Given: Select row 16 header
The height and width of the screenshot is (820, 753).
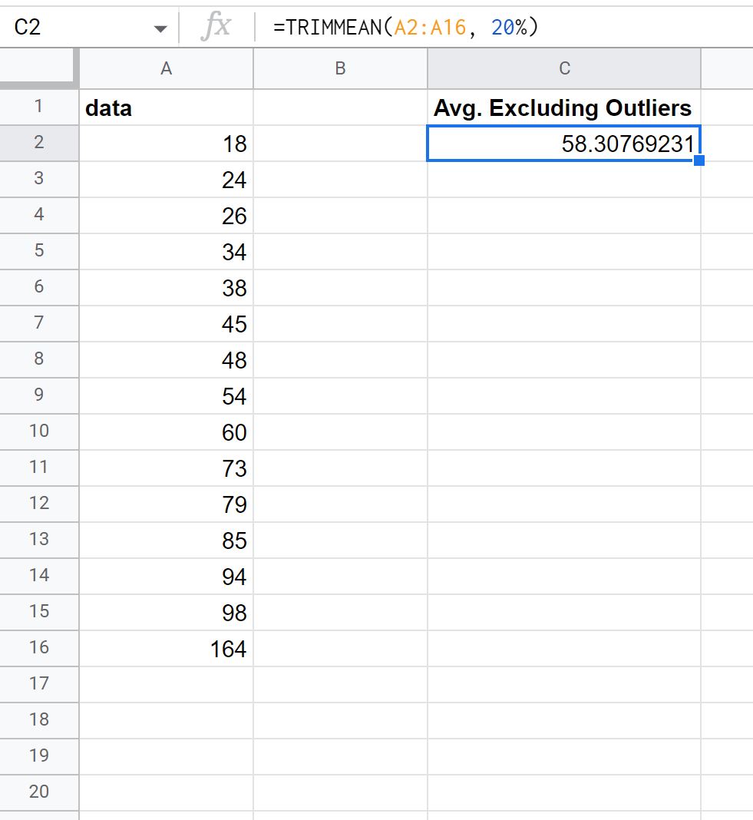Looking at the screenshot, I should pyautogui.click(x=39, y=648).
